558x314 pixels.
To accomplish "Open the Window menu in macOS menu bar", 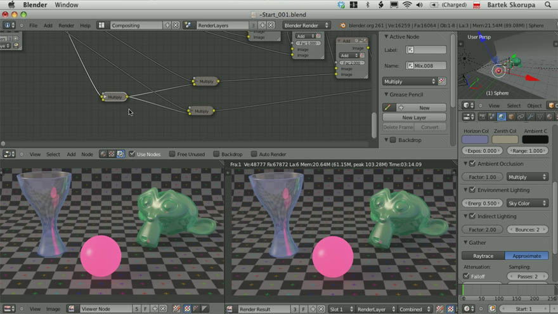I will tap(66, 4).
